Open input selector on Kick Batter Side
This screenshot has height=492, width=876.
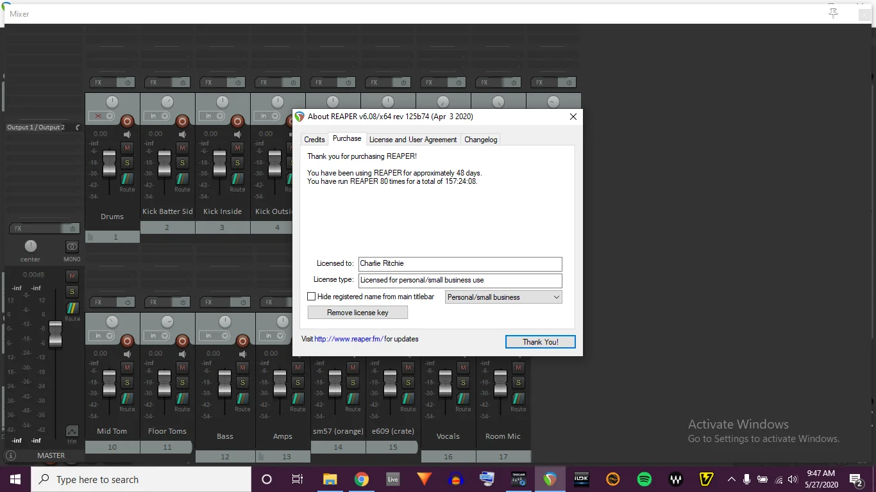(156, 116)
